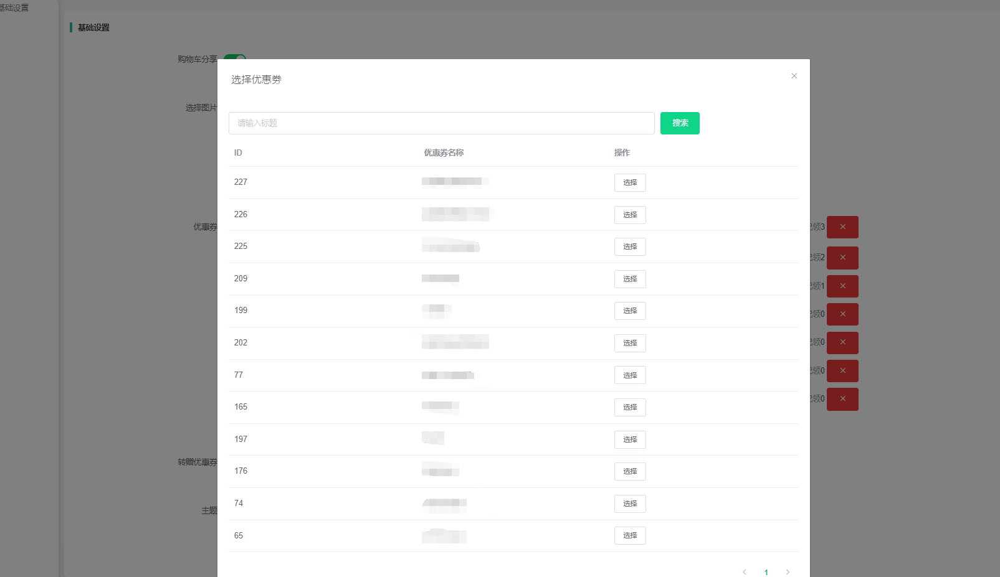Remove the coupon row labeled 已领3
This screenshot has width=1000, height=577.
click(842, 227)
